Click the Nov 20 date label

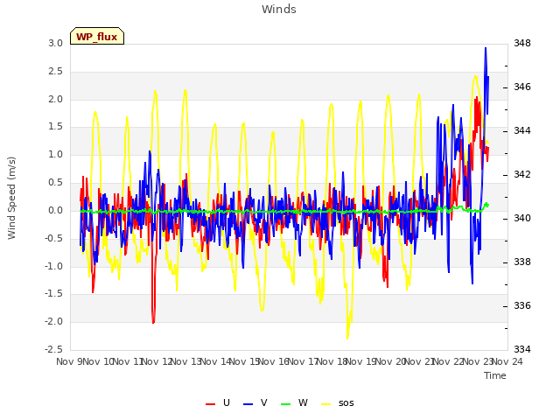390,361
